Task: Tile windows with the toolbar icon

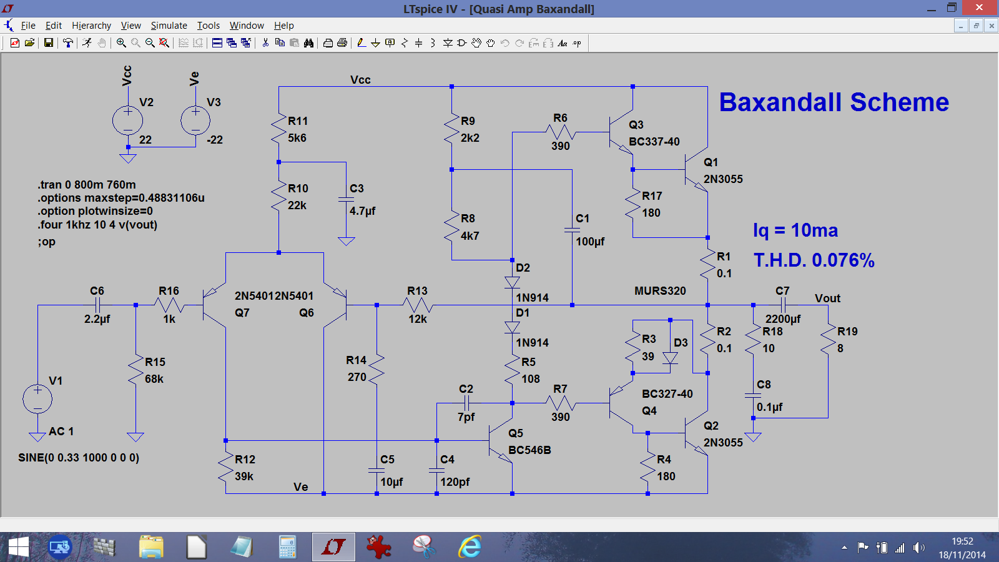Action: pyautogui.click(x=217, y=42)
